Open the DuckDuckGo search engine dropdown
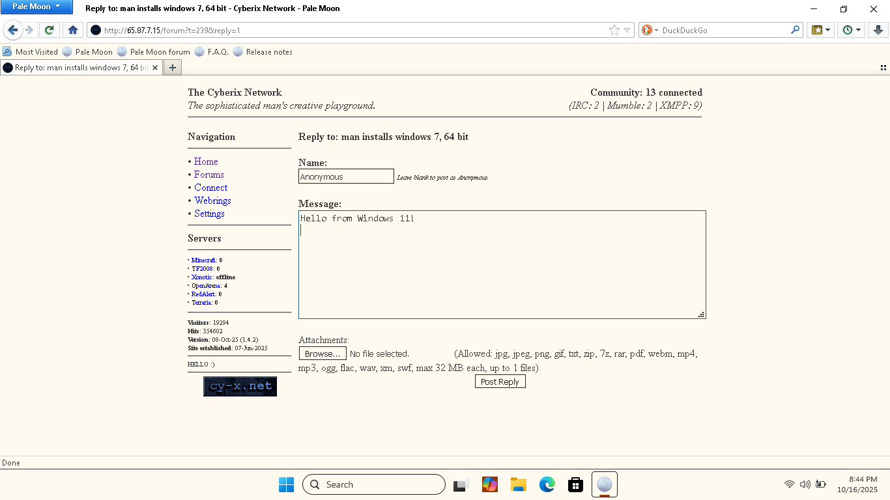Screen dimensions: 890x500 [650, 30]
